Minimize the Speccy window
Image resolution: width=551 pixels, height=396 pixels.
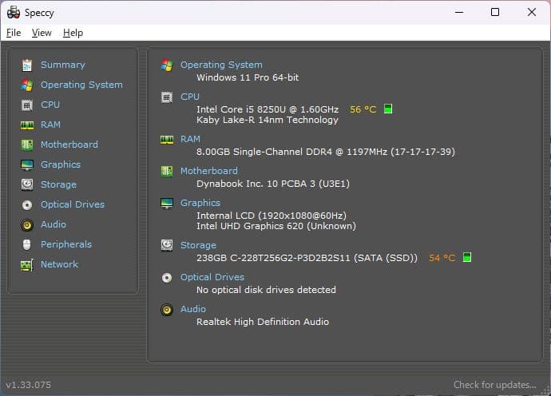[459, 12]
